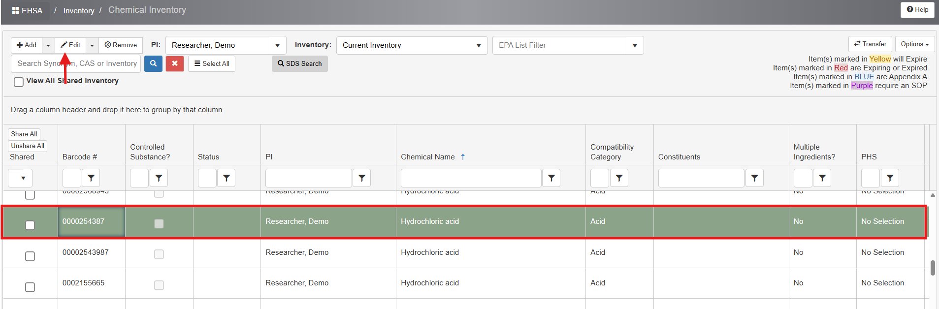Viewport: 939px width, 309px height.
Task: Click the Remove button
Action: [x=121, y=45]
